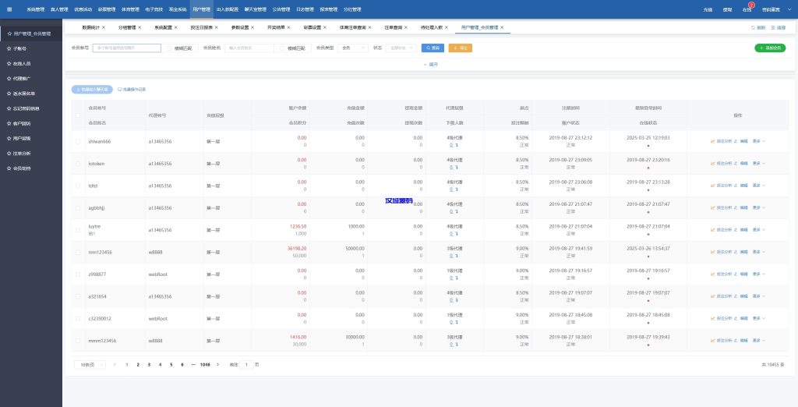Click the 投注分析 chart icon for shiwan666
The height and width of the screenshot is (407, 798).
713,142
